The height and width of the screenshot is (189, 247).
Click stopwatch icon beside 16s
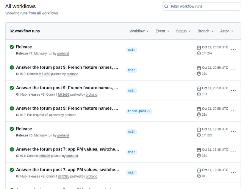click(x=199, y=155)
